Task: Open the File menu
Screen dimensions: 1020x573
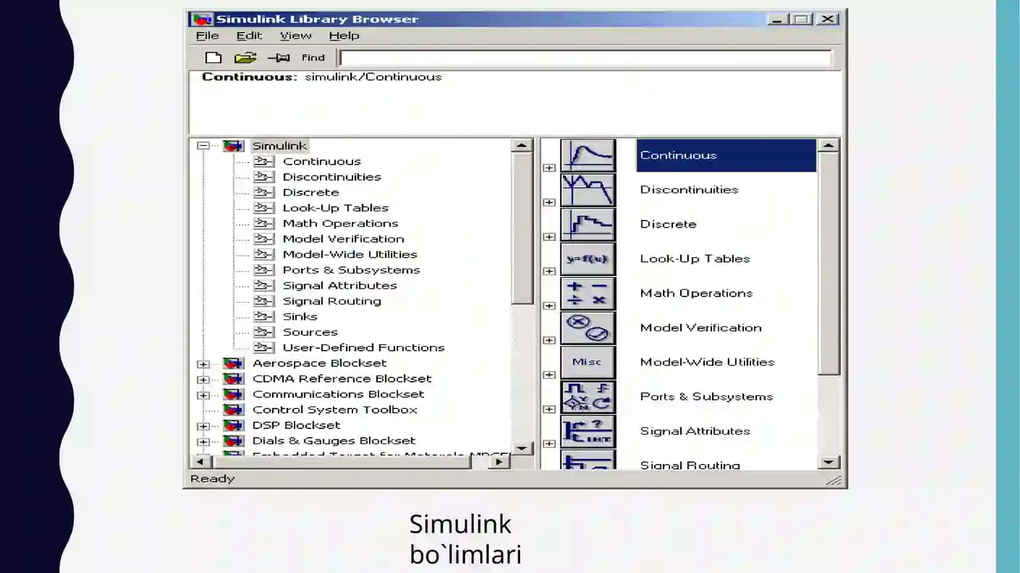Action: pyautogui.click(x=207, y=36)
